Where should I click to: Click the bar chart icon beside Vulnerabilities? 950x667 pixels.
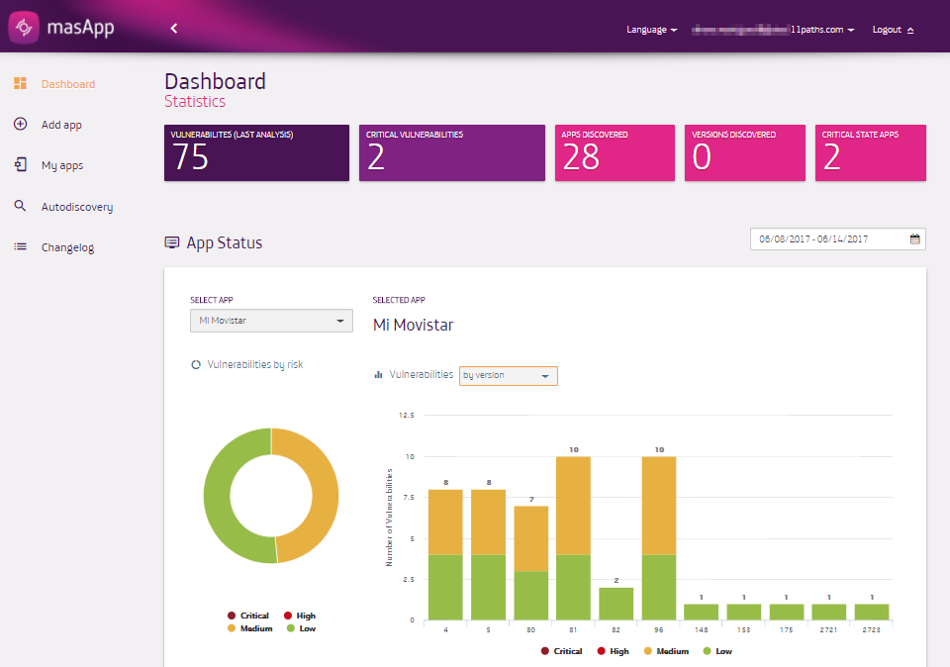coord(379,374)
